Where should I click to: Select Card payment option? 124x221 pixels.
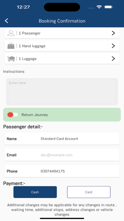[x=89, y=192]
